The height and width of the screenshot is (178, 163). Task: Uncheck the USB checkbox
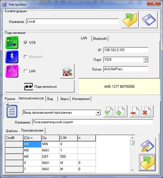(26, 43)
